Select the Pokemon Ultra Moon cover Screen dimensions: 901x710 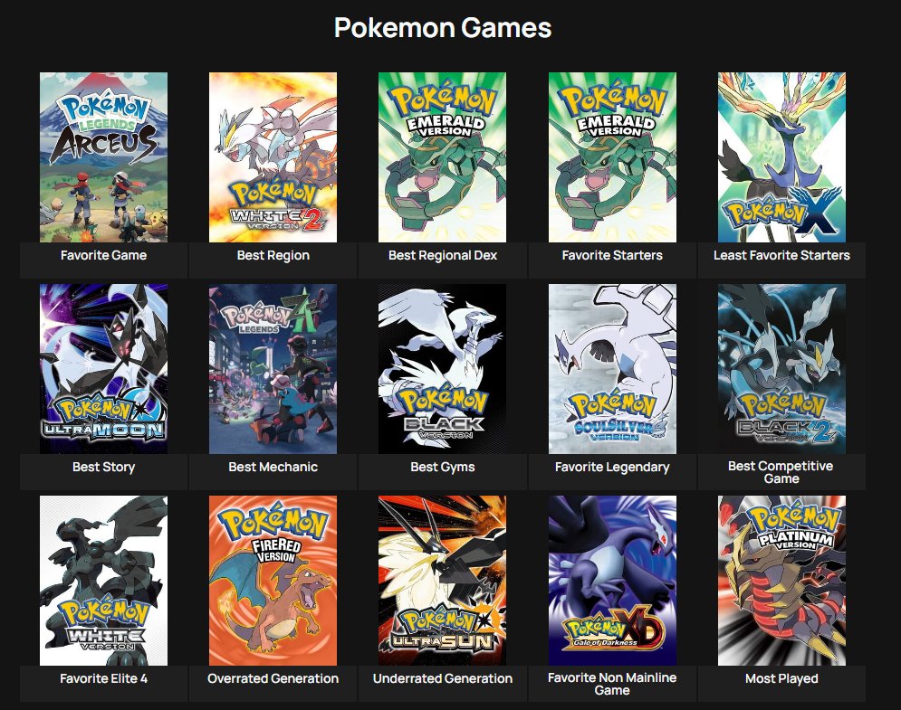click(103, 369)
